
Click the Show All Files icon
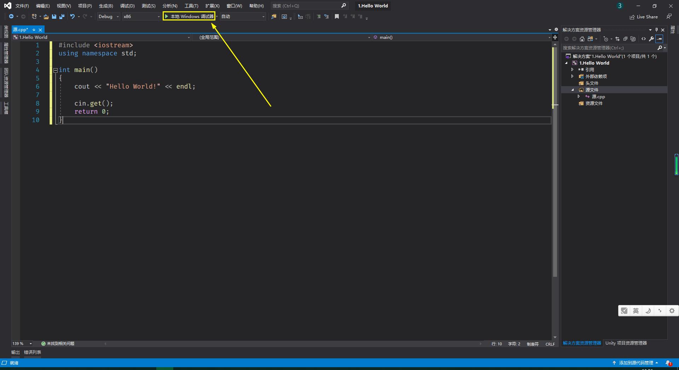coord(633,39)
